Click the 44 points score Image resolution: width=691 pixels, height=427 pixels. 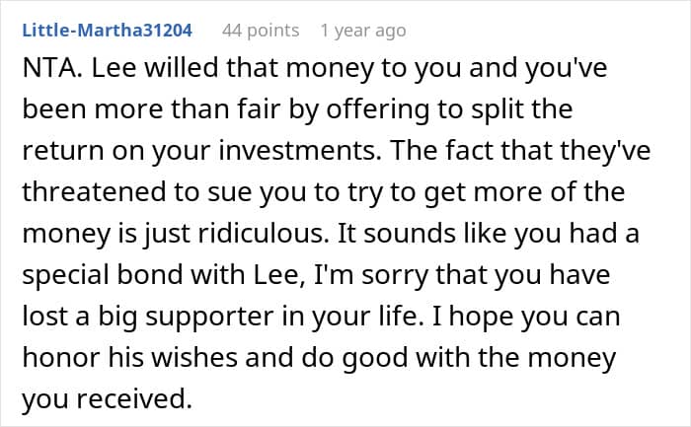coord(261,31)
